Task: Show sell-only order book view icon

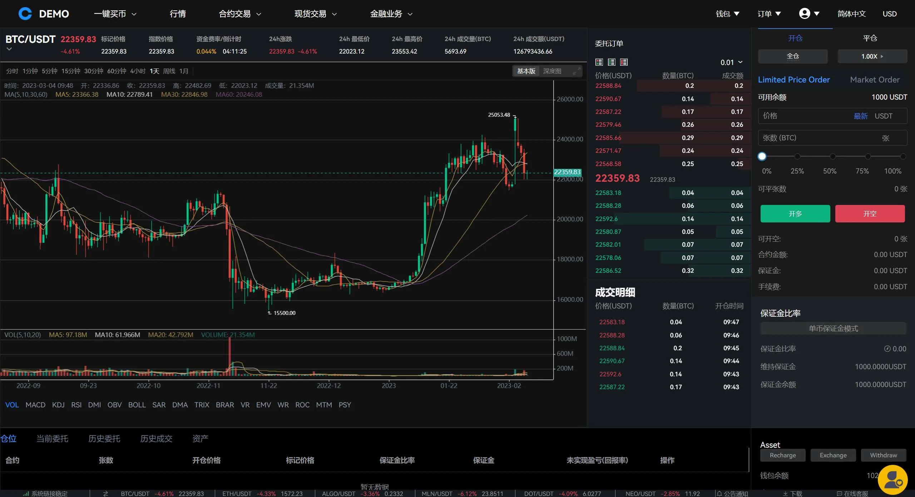Action: click(x=624, y=62)
